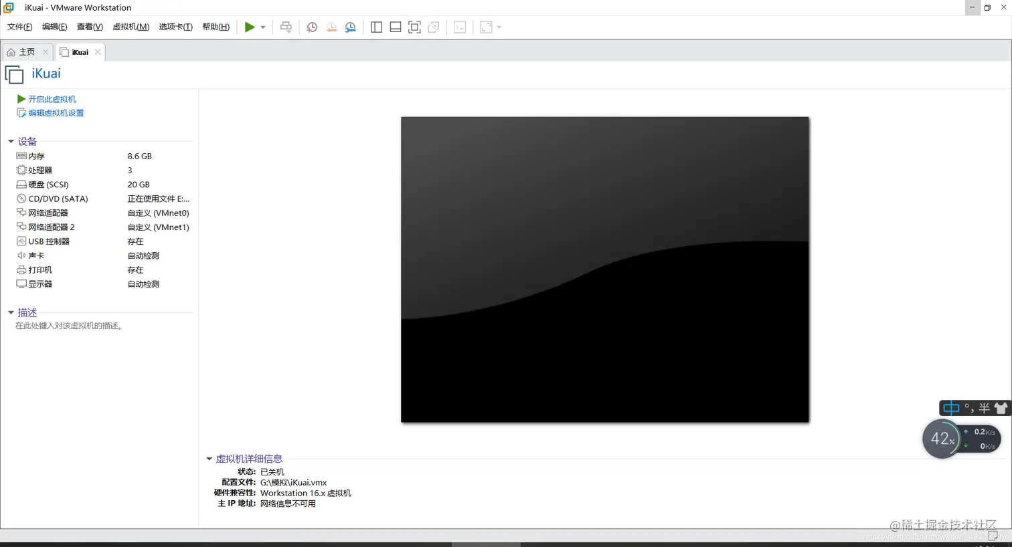The height and width of the screenshot is (547, 1012).
Task: Click the Unity mode toolbar icon
Action: [434, 27]
